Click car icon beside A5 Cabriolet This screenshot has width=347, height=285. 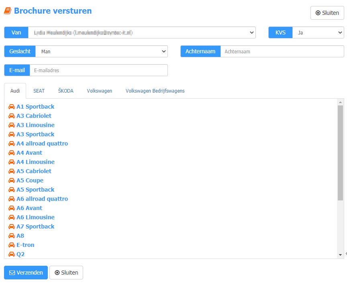(12, 171)
